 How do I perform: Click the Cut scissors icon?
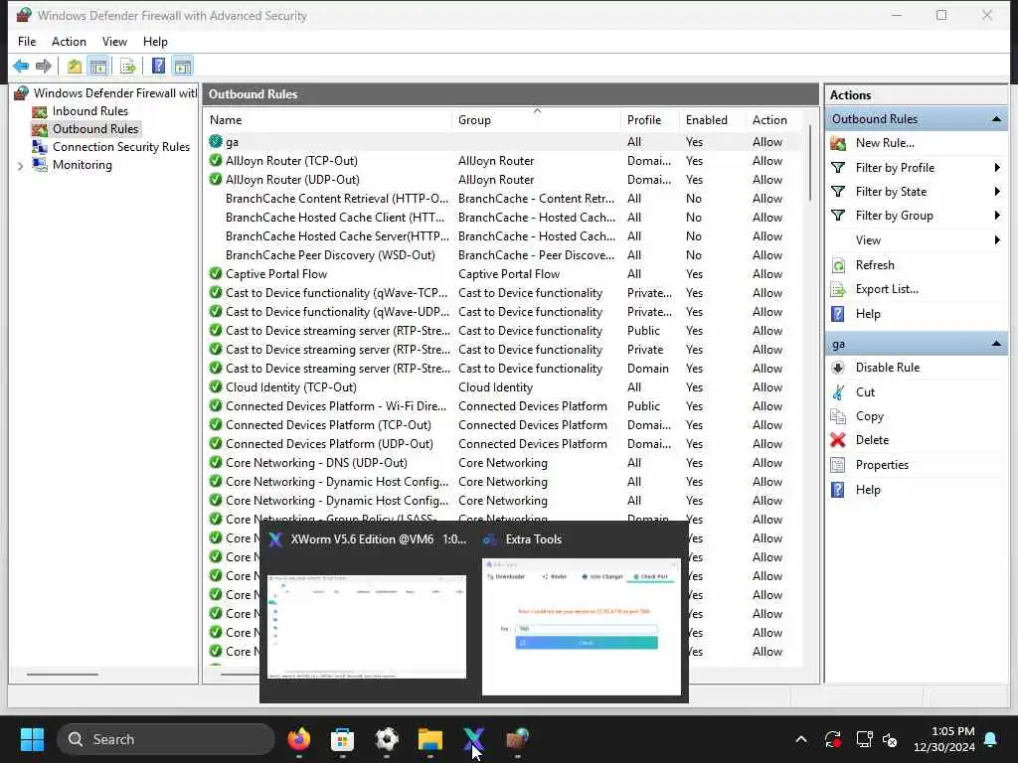click(838, 391)
